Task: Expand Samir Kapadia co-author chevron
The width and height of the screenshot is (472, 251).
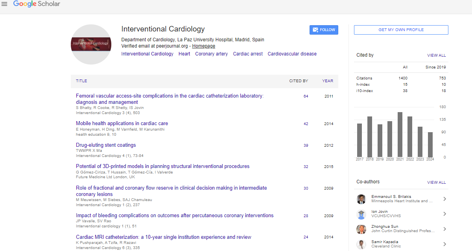Action: pos(444,244)
